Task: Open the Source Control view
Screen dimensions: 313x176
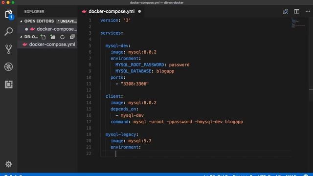Action: (x=9, y=49)
